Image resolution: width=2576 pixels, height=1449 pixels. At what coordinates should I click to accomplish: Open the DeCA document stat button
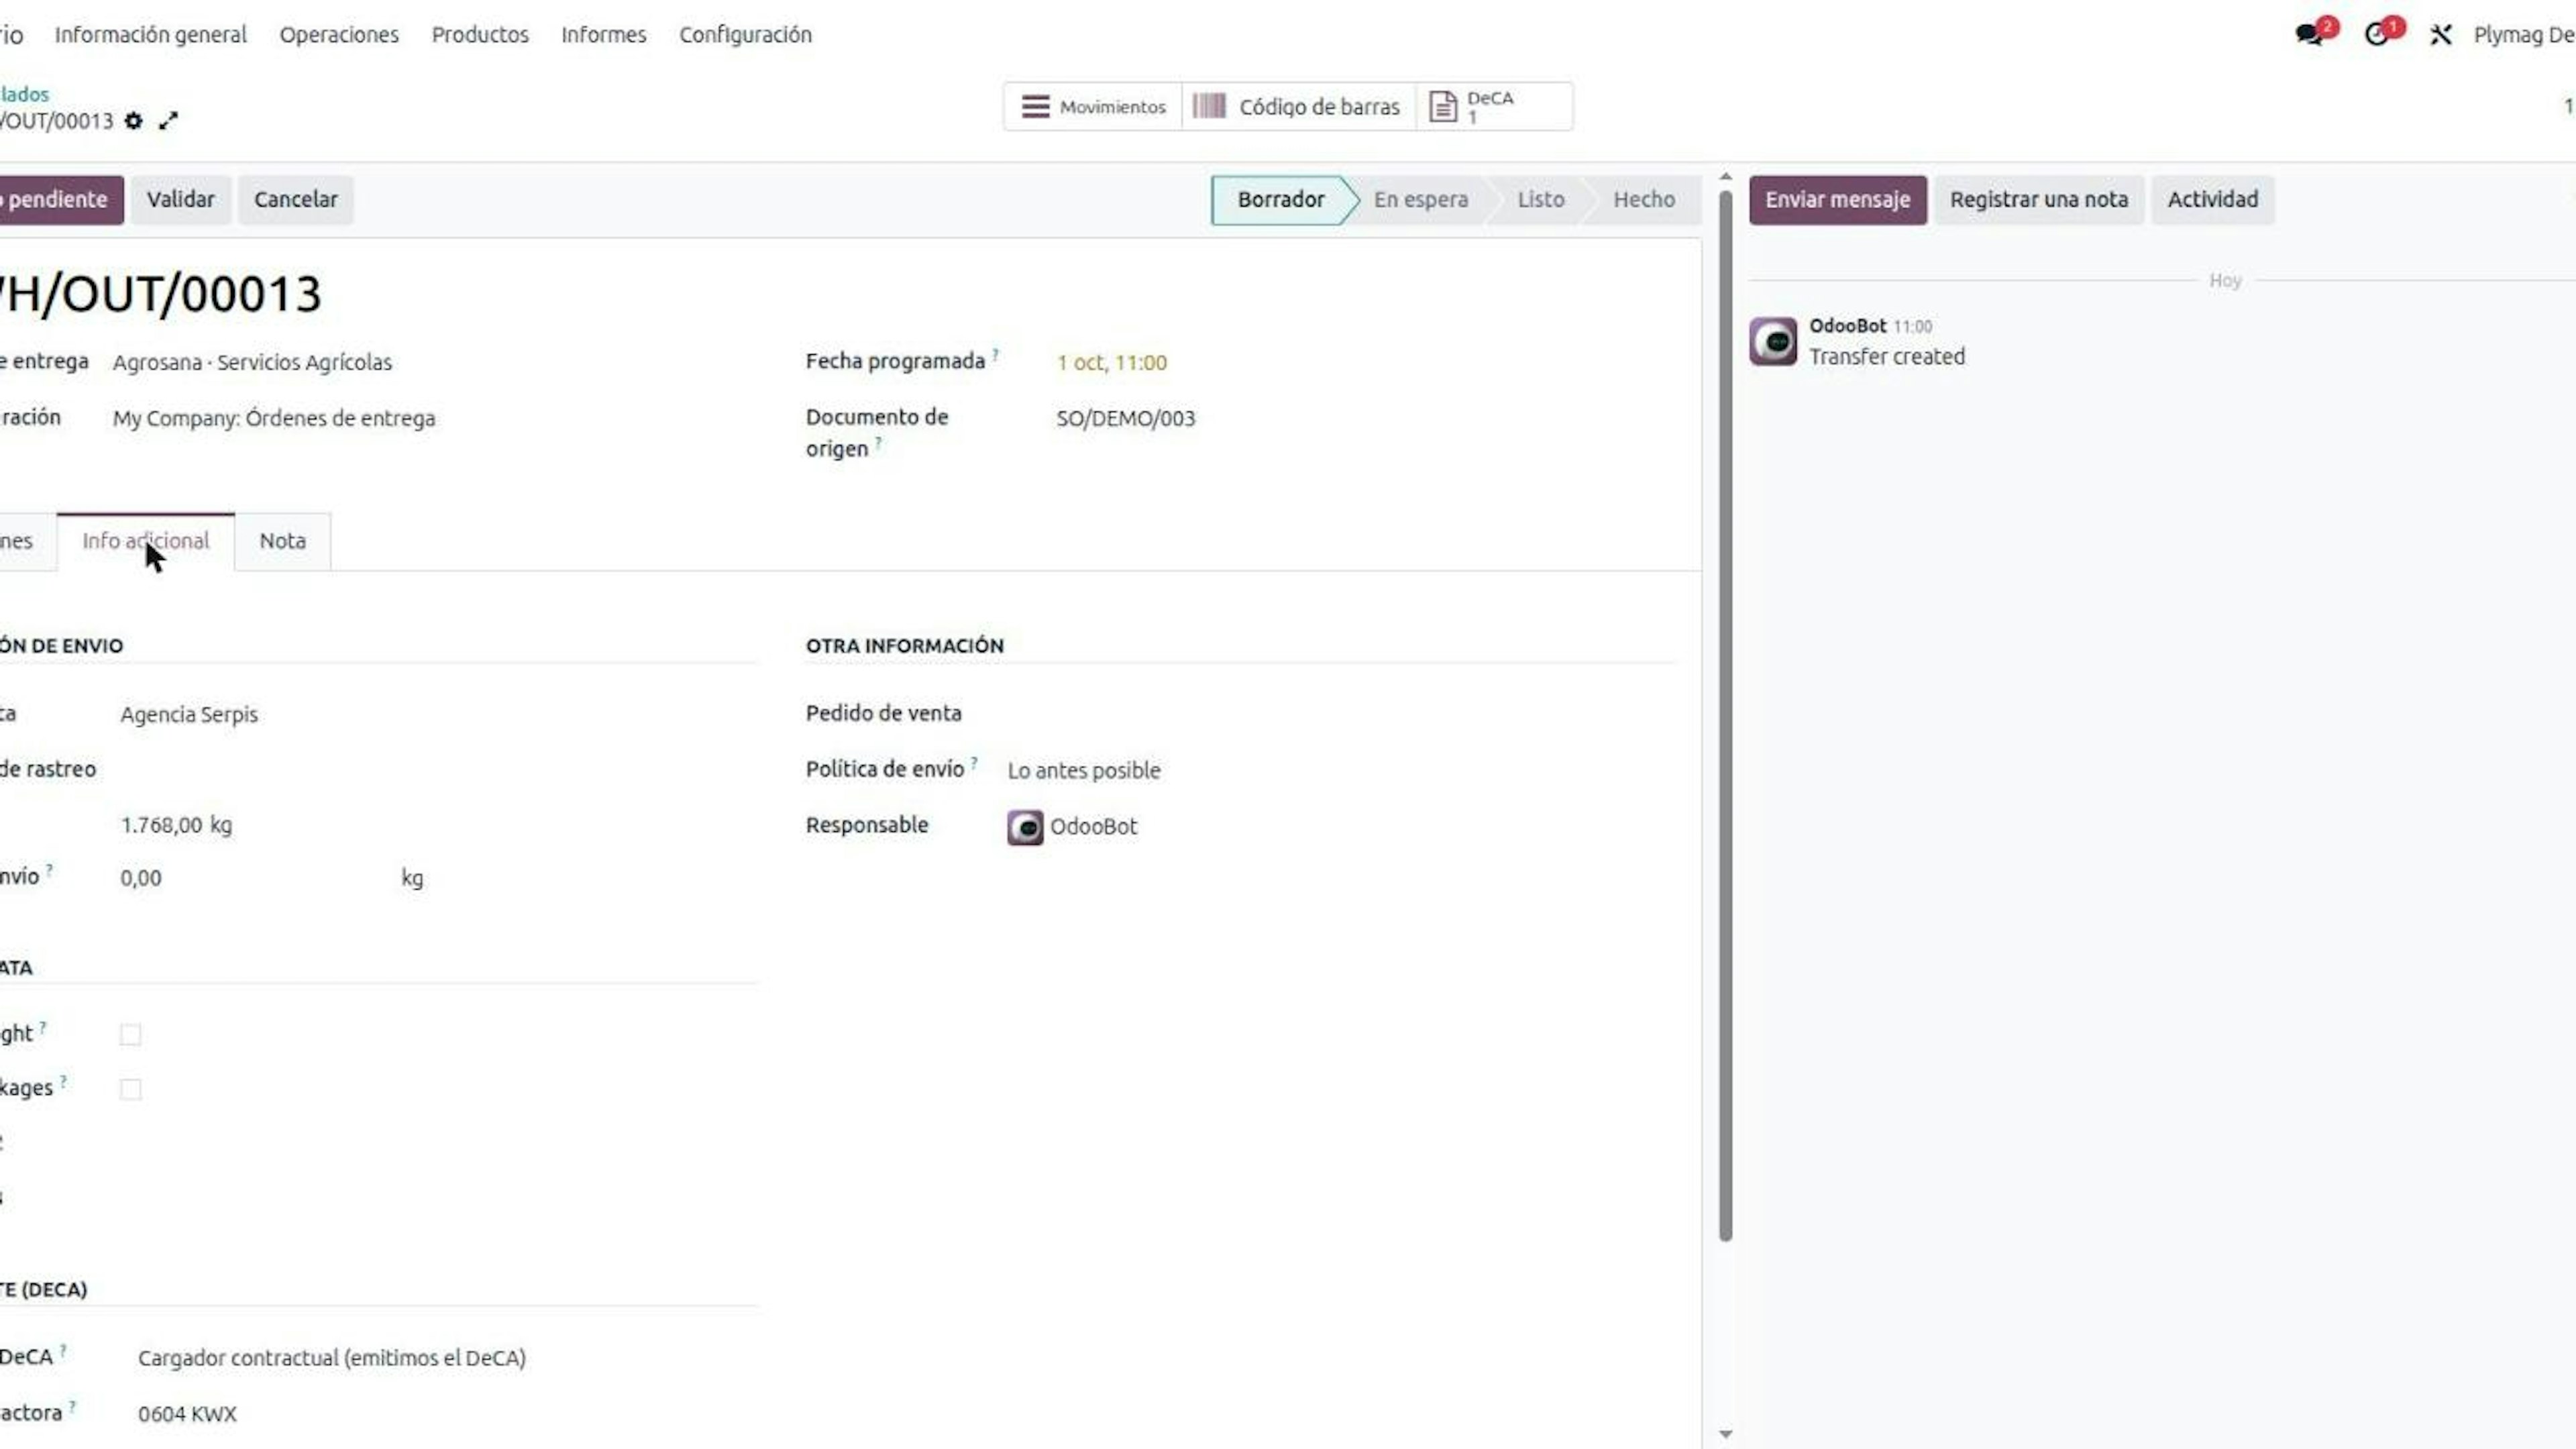point(1494,106)
